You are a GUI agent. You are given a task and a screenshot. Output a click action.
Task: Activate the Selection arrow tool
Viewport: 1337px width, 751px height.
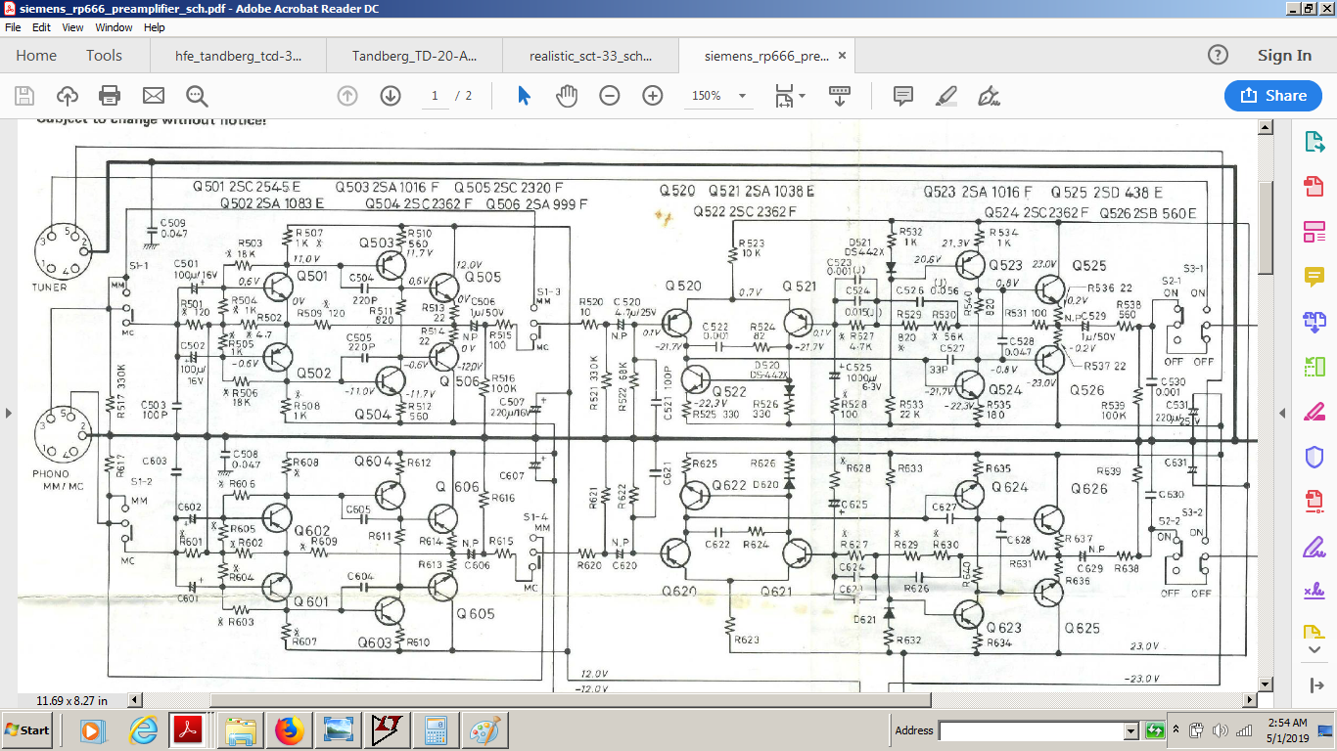coord(524,96)
